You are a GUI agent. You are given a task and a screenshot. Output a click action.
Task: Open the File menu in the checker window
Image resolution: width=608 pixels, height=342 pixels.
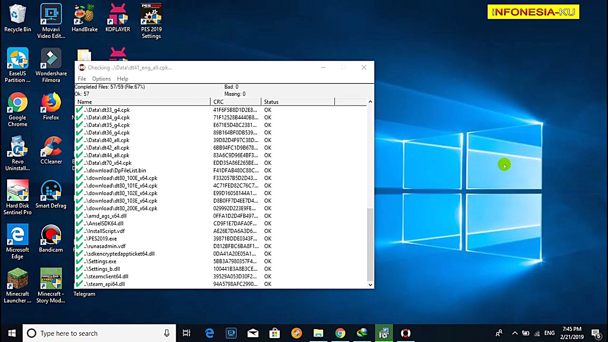[82, 78]
